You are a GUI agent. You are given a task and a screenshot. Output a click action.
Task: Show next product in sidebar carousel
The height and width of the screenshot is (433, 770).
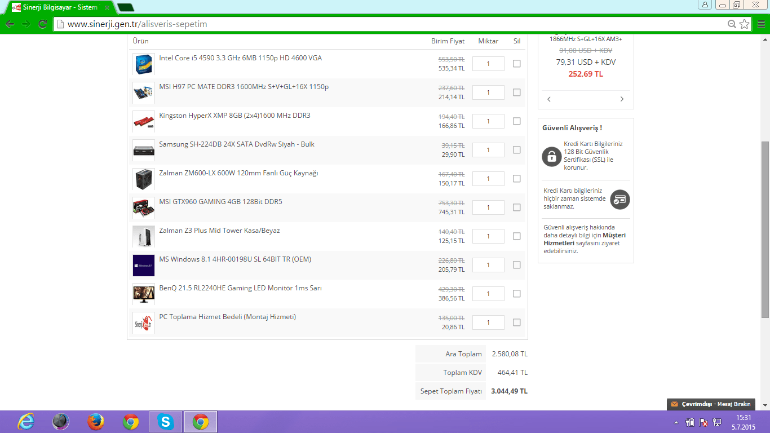click(x=622, y=99)
